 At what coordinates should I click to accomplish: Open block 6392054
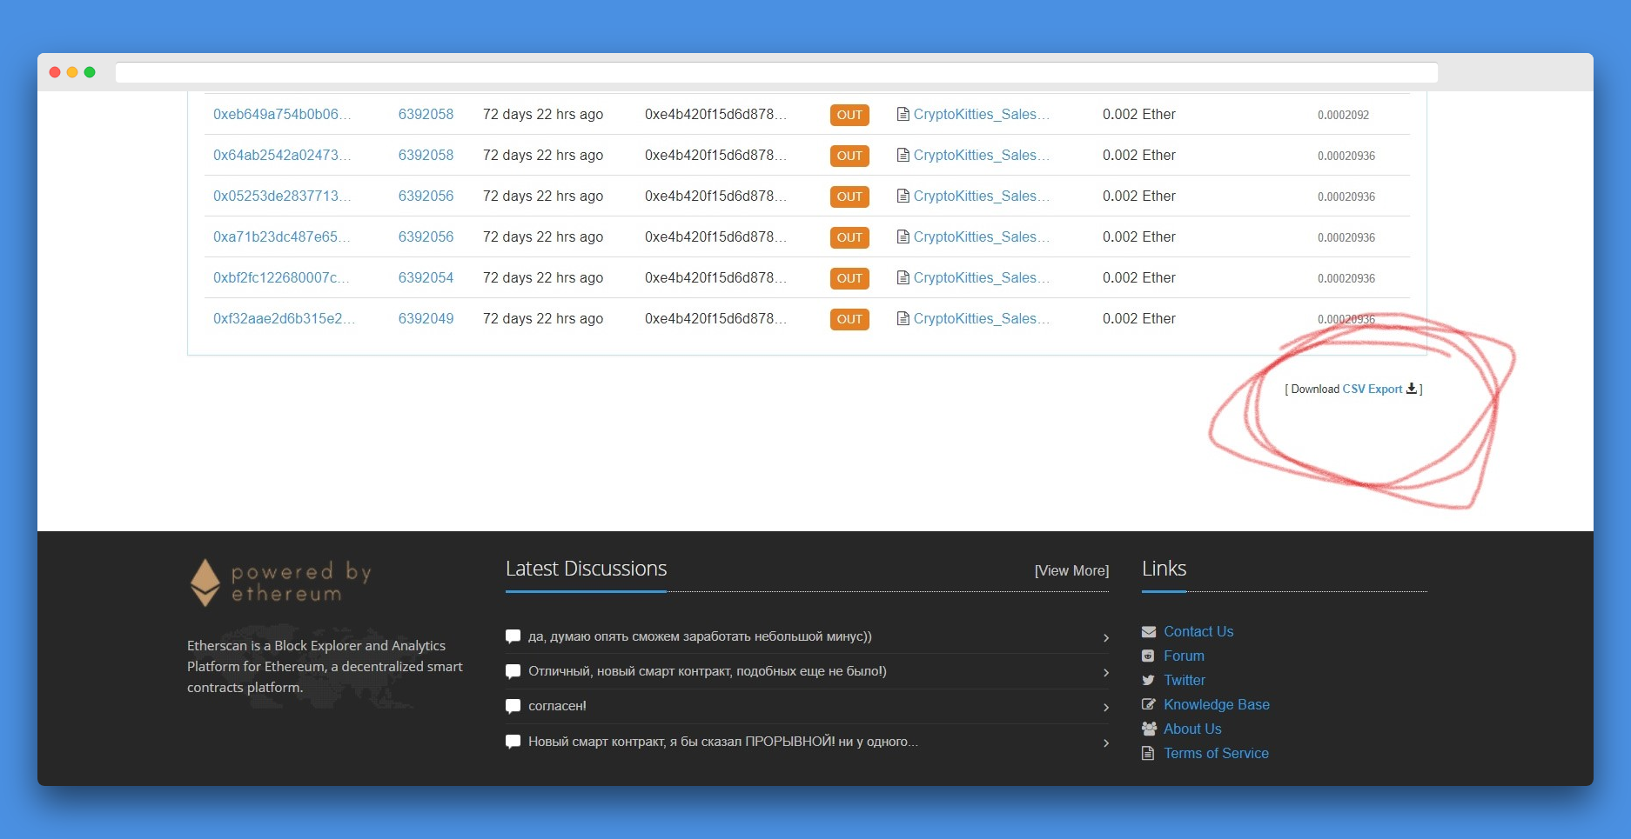(426, 277)
